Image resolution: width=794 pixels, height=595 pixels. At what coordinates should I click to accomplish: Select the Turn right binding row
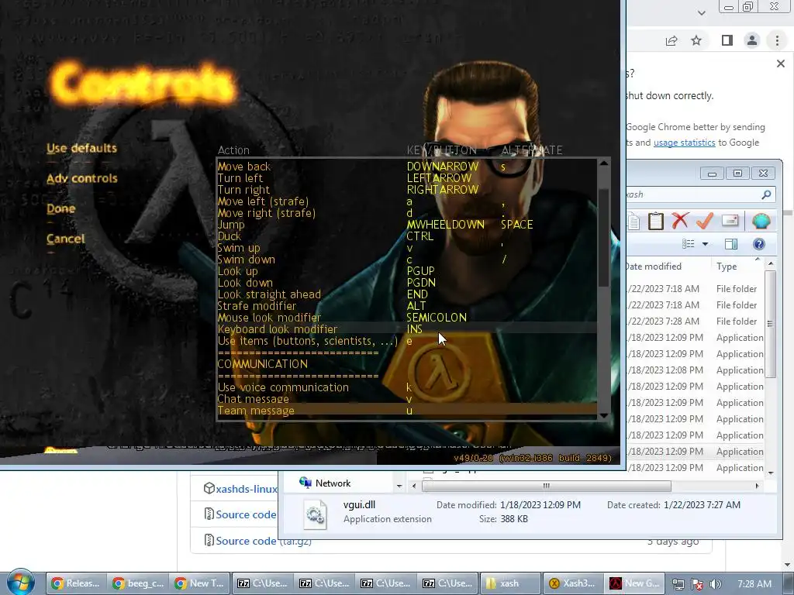[x=407, y=190]
